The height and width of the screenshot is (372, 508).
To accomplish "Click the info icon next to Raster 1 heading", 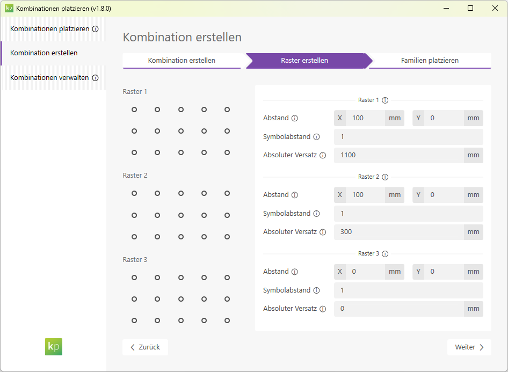I will [x=385, y=100].
